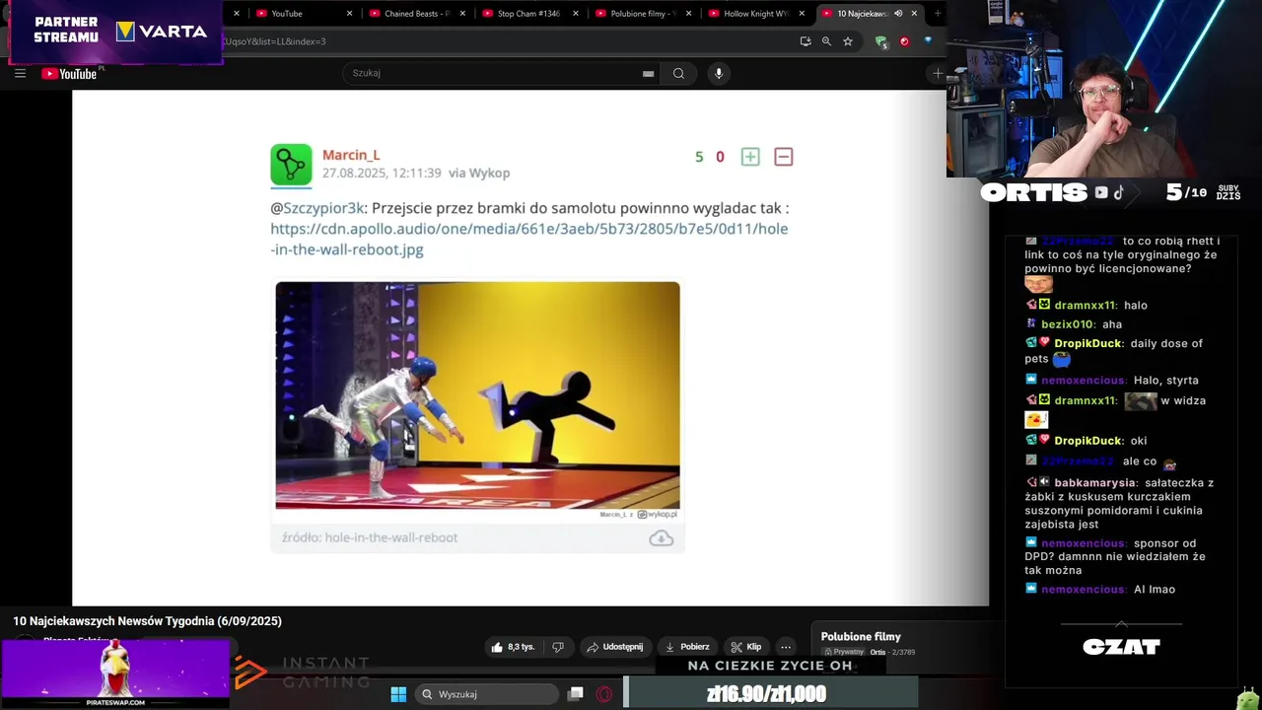Upvote Marcin_L comment with green plus
Image resolution: width=1262 pixels, height=710 pixels.
click(x=750, y=157)
